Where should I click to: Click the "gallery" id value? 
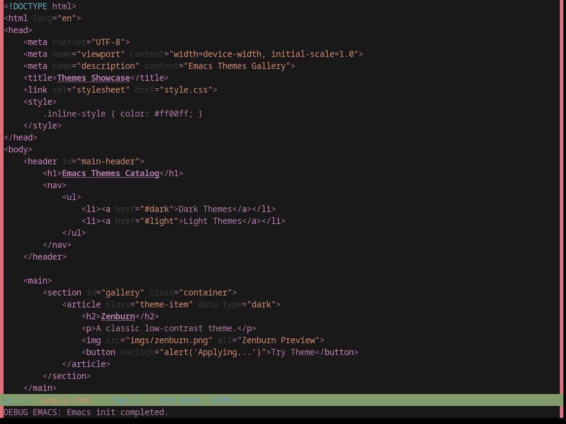pyautogui.click(x=123, y=292)
